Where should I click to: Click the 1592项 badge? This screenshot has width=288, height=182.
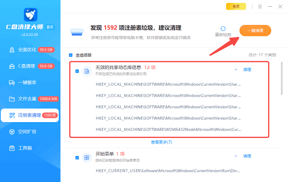coord(50,115)
